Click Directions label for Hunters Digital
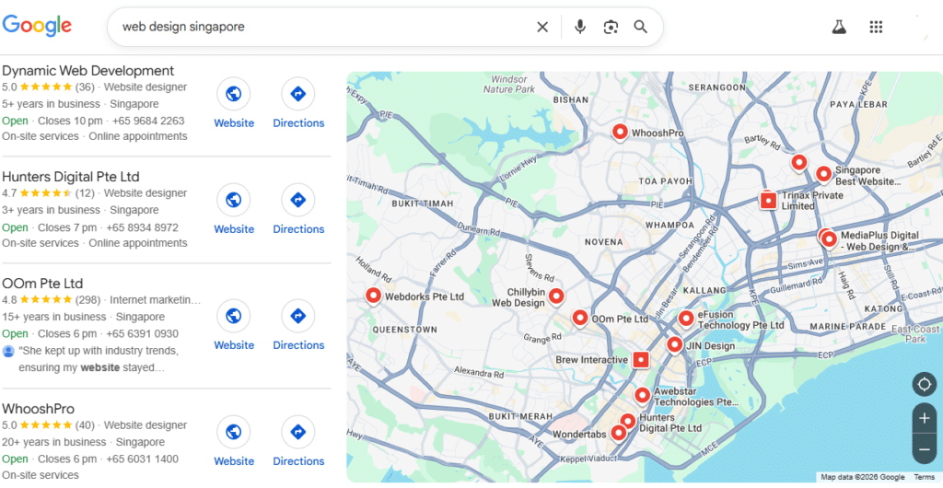 point(299,229)
